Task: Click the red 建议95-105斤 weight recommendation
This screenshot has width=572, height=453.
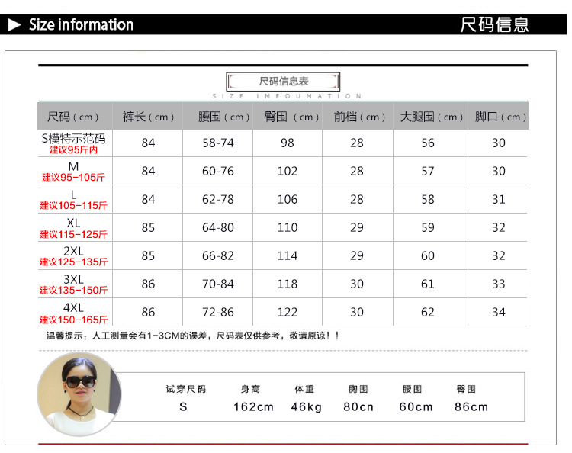Action: 74,178
